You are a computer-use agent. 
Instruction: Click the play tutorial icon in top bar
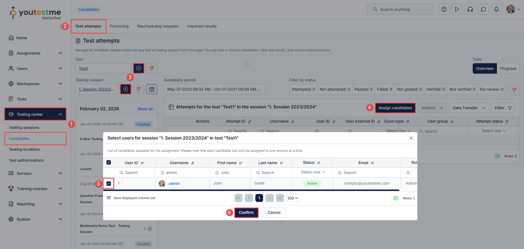coord(457,10)
